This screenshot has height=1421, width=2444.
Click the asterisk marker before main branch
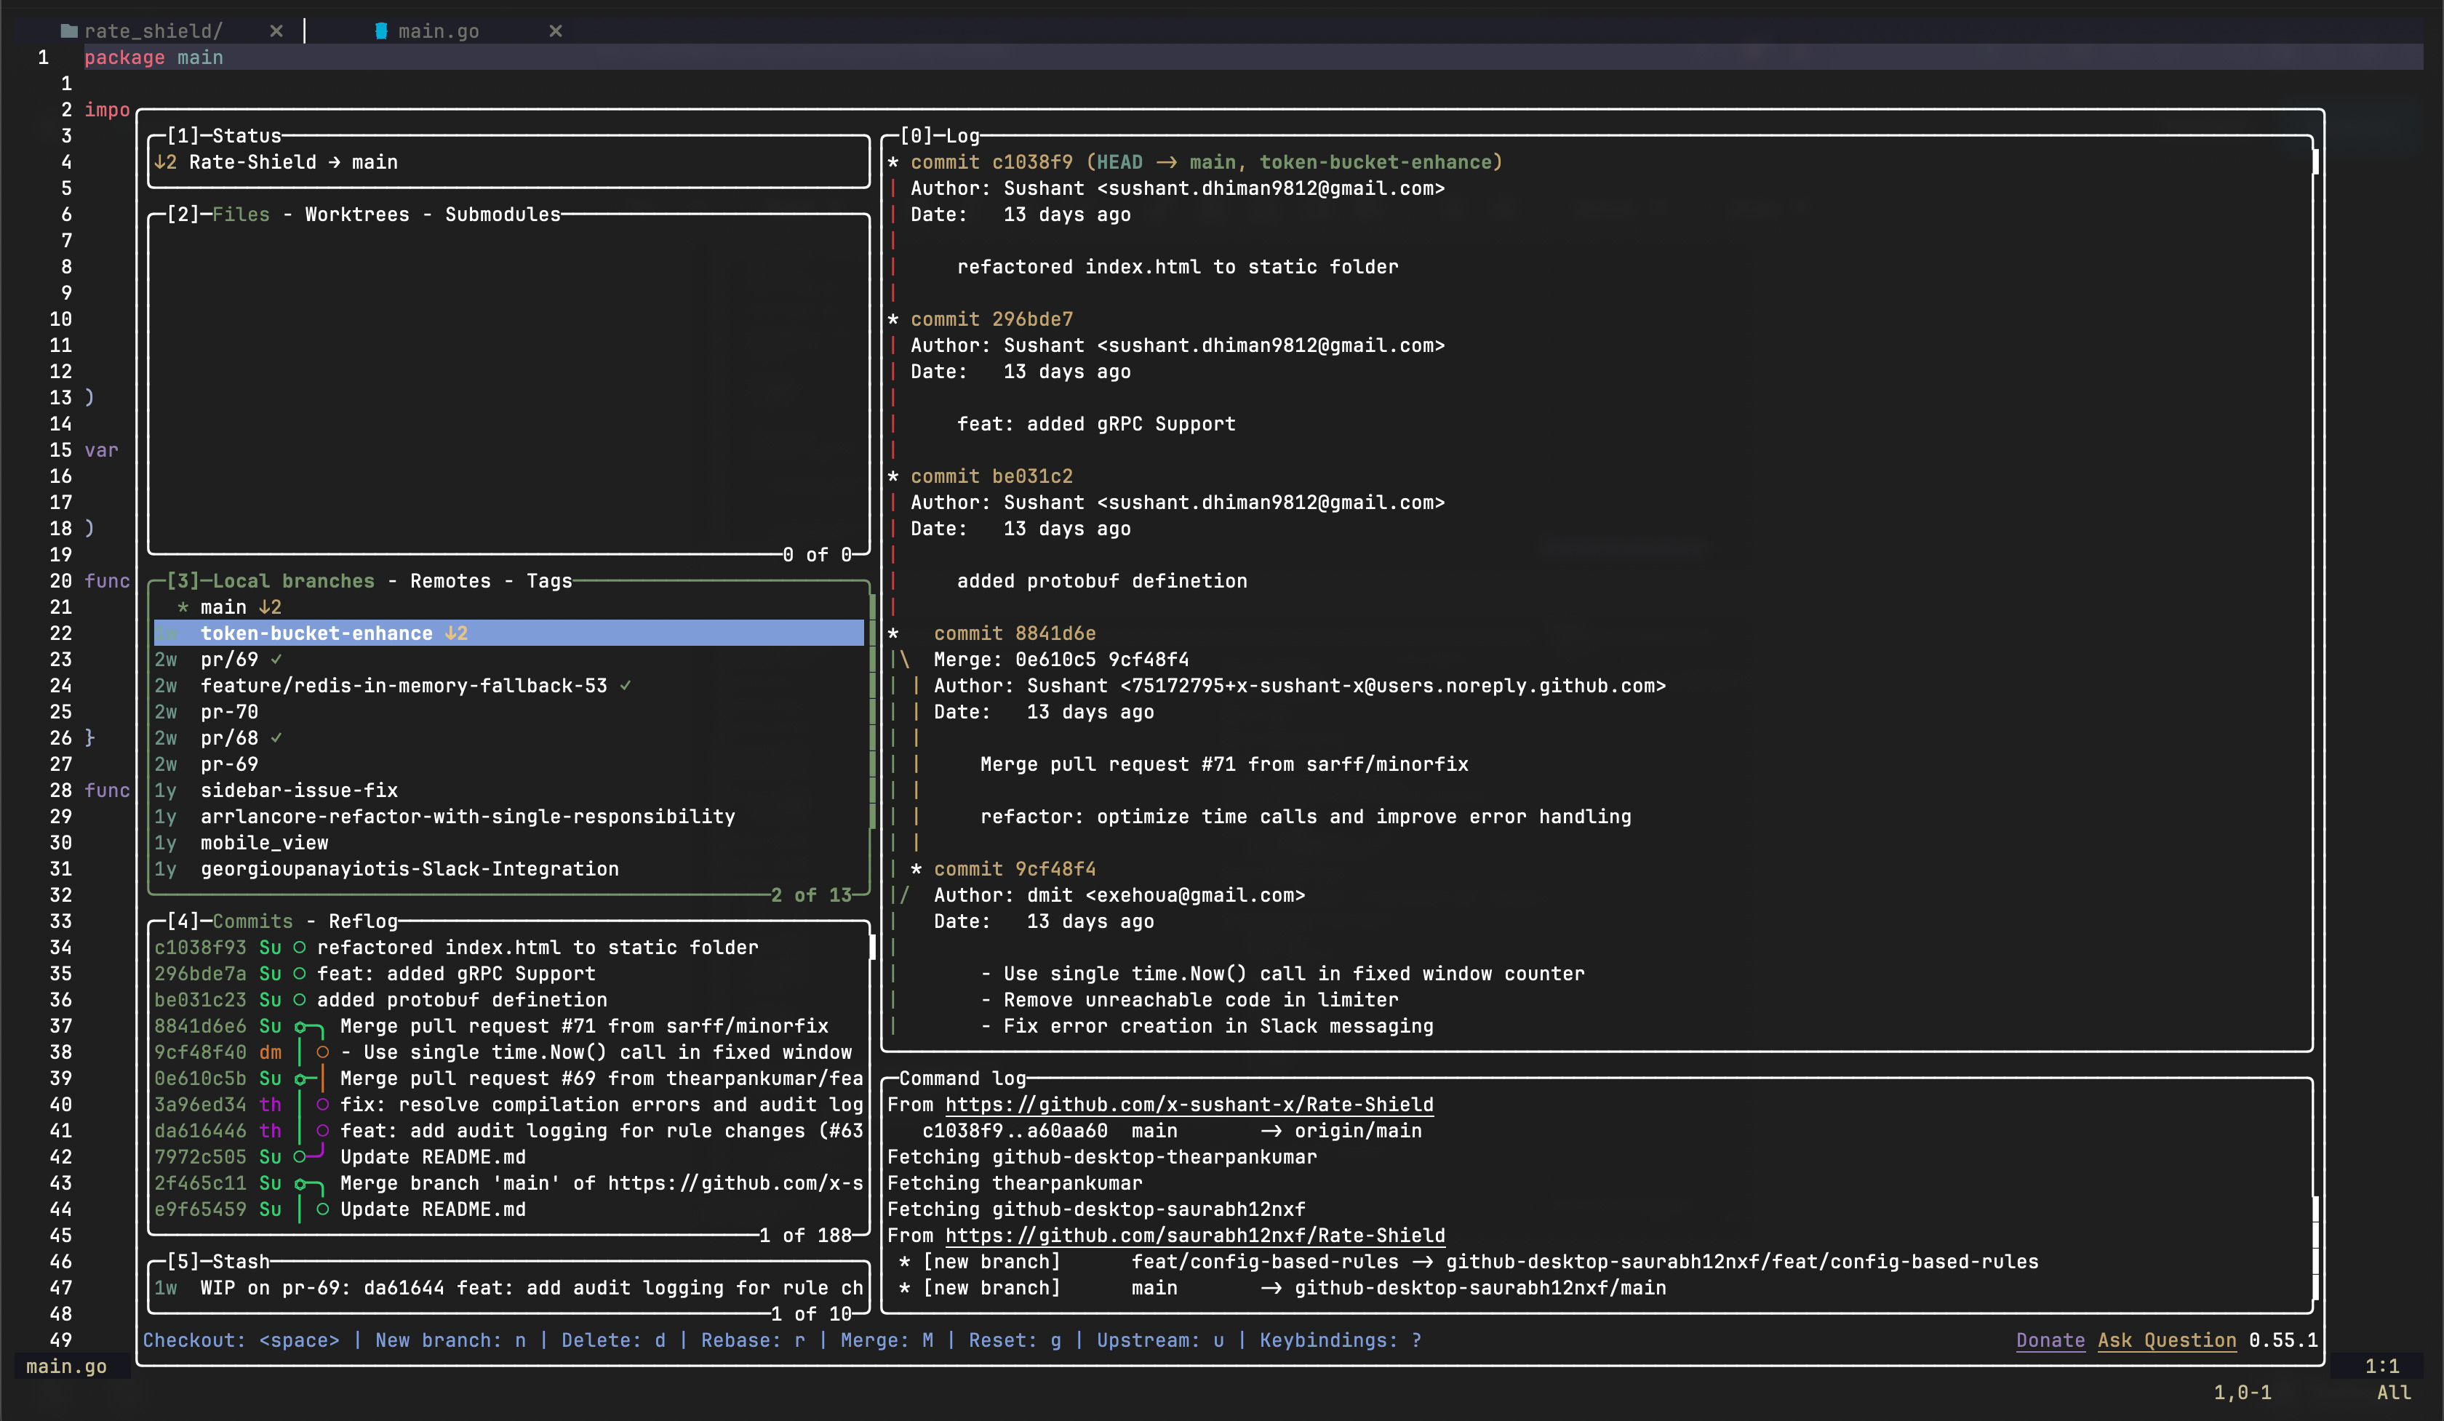183,608
